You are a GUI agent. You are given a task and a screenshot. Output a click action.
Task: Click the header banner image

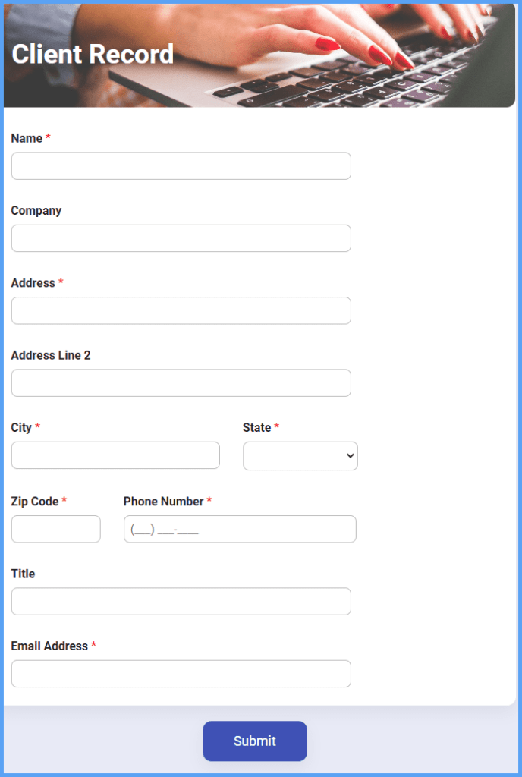coord(260,55)
